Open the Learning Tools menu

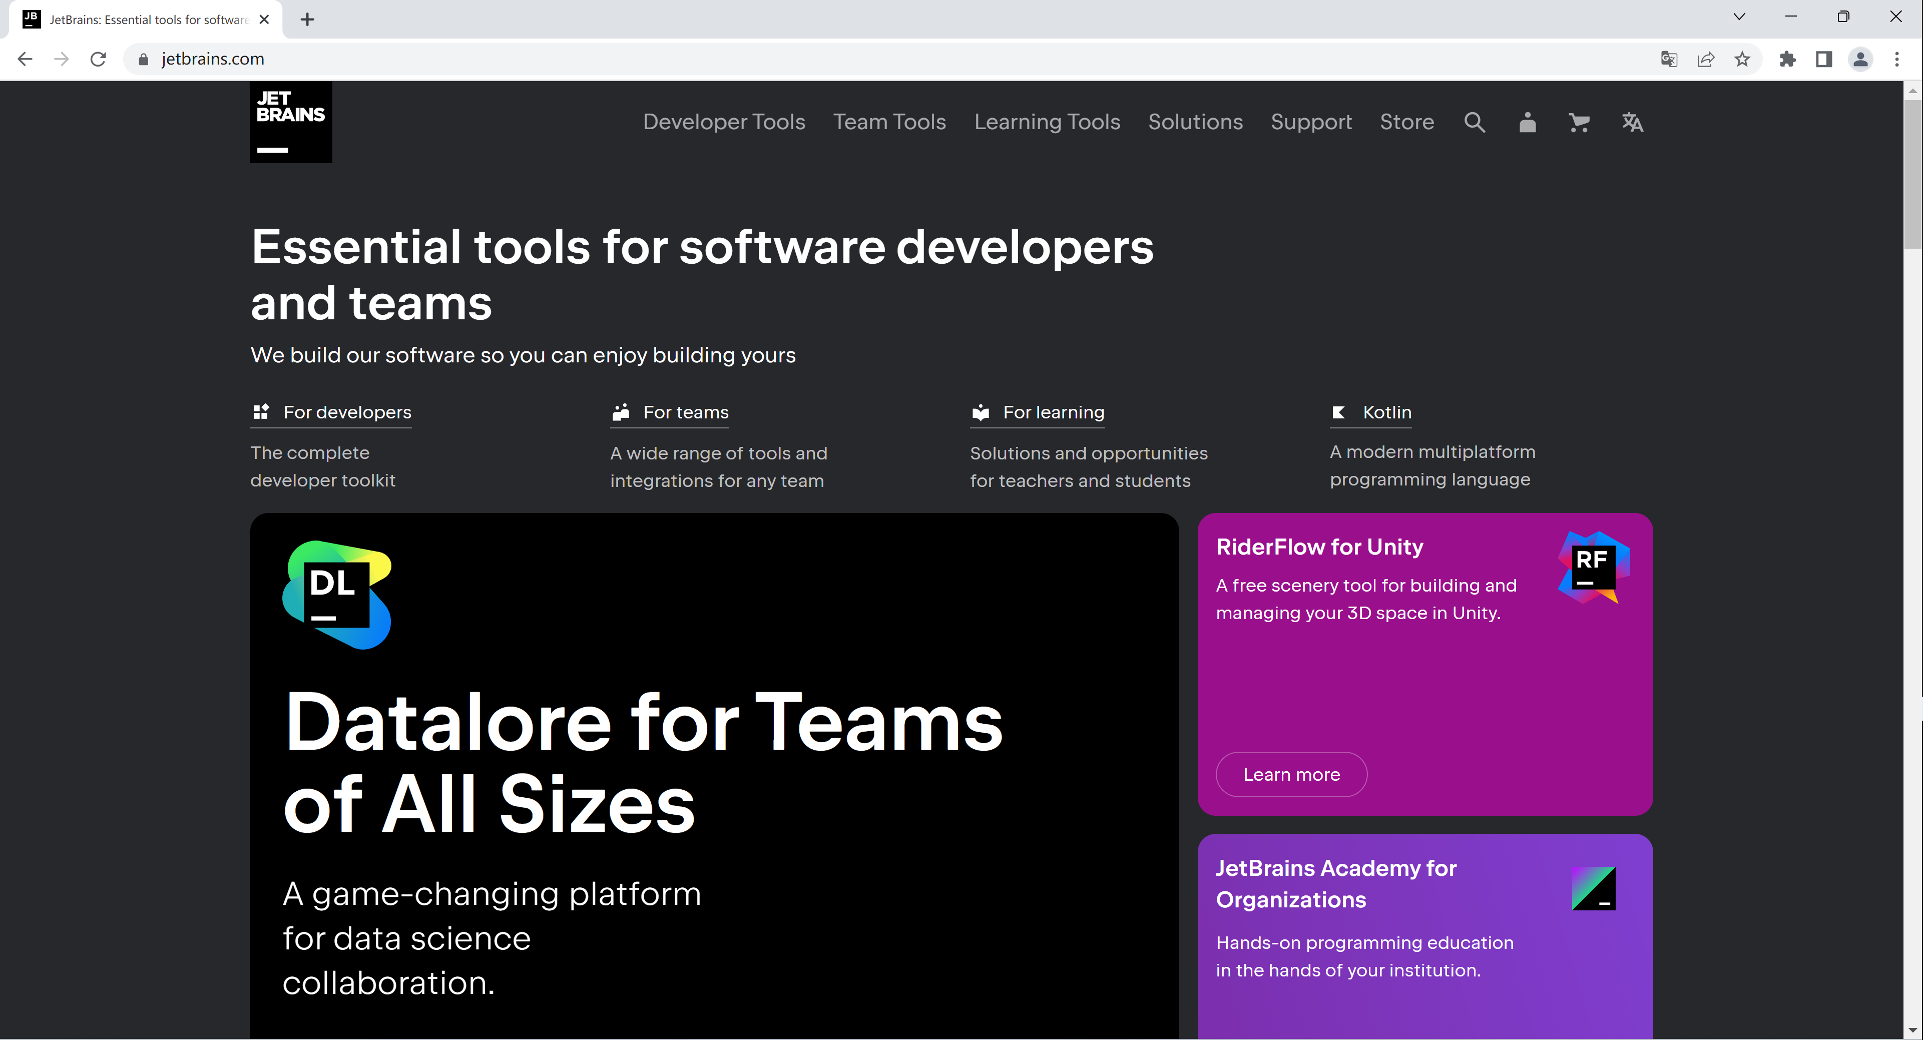1047,122
